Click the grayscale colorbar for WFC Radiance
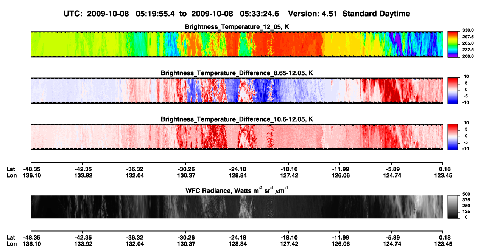Image resolution: width=492 pixels, height=252 pixels. pos(452,207)
